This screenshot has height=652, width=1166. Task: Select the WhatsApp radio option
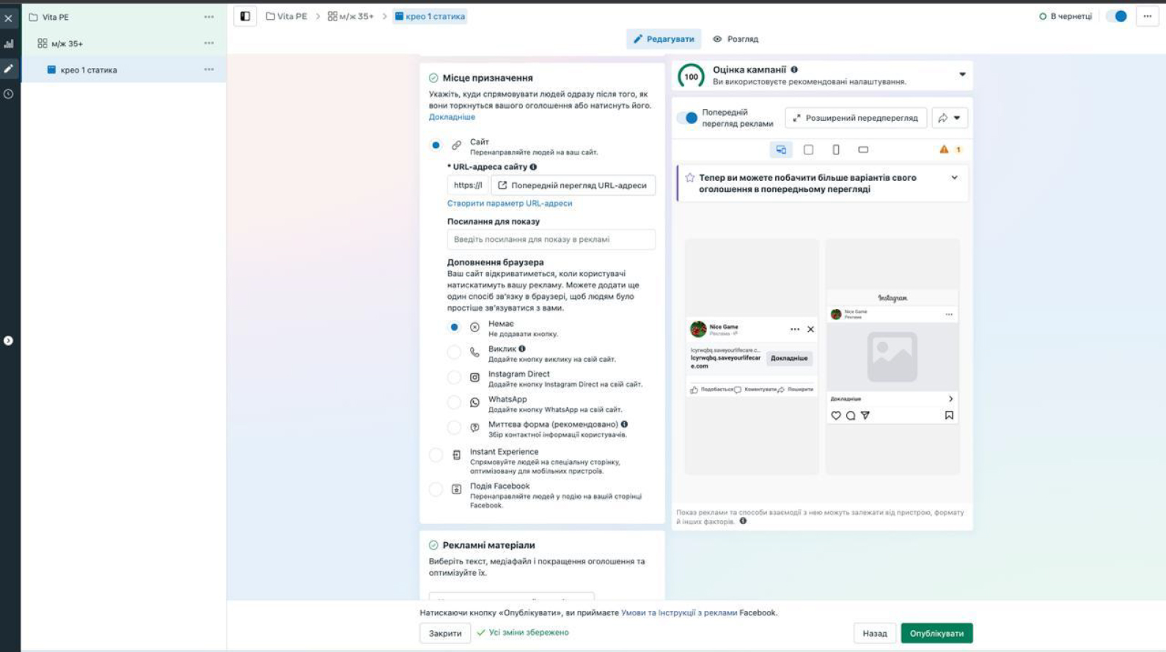(x=454, y=402)
